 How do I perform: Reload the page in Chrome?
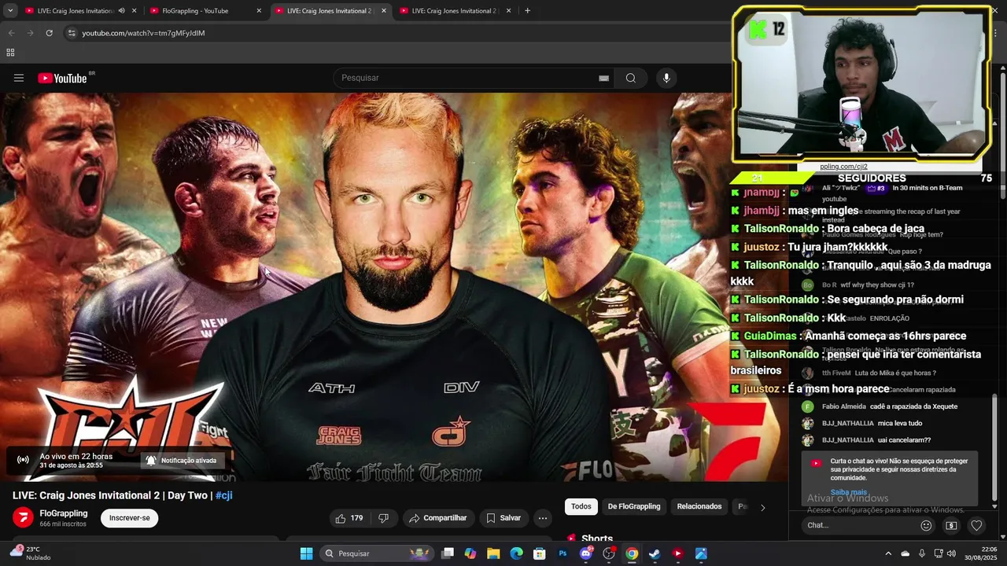[49, 33]
